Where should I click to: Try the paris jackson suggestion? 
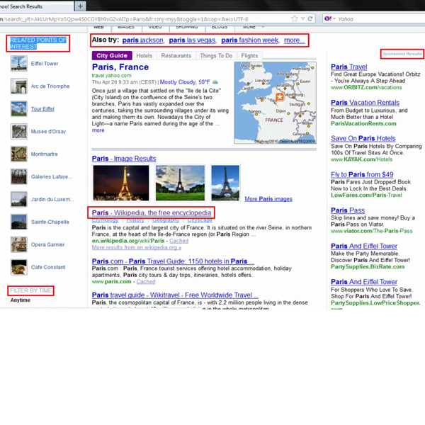tap(143, 40)
